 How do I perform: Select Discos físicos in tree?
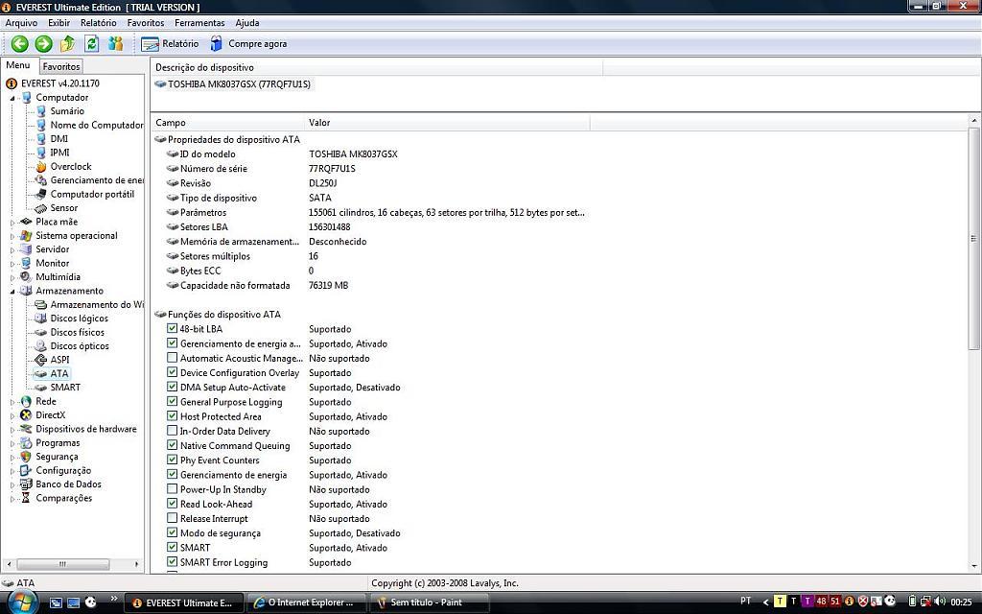pyautogui.click(x=77, y=332)
